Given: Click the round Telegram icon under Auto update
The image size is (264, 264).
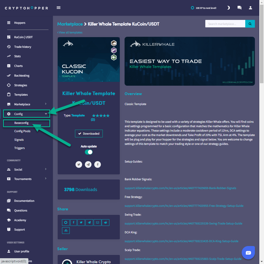Looking at the screenshot, I should pyautogui.click(x=88, y=164).
